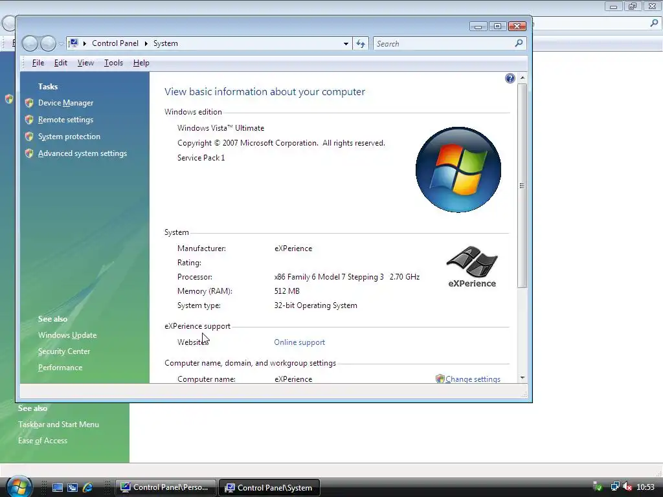Click the Refresh button next to address bar

click(x=361, y=43)
